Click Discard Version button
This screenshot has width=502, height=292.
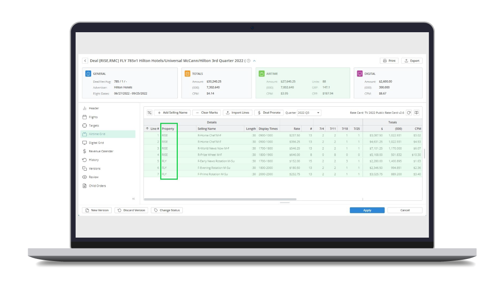[131, 210]
